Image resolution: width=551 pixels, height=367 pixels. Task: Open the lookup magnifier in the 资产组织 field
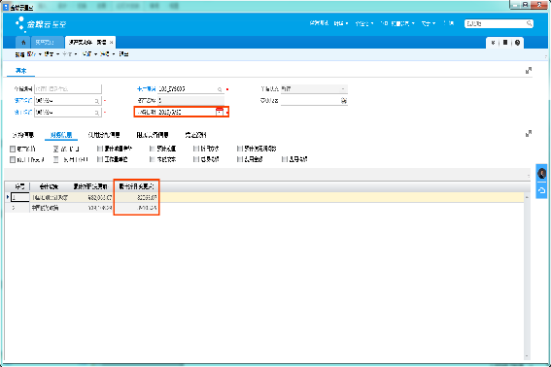tap(96, 101)
